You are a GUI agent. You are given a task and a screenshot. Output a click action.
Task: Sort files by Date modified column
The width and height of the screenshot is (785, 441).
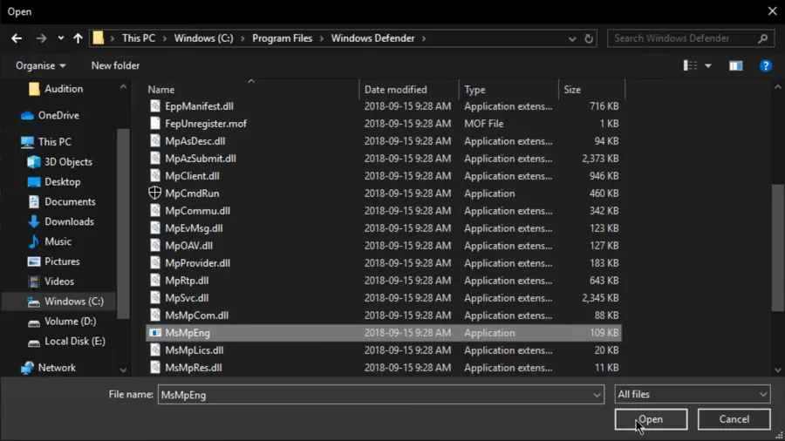(x=395, y=90)
